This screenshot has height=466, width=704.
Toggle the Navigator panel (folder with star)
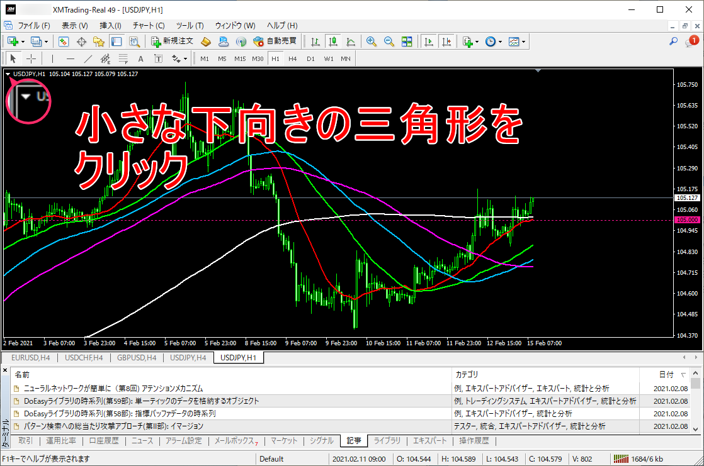[99, 42]
